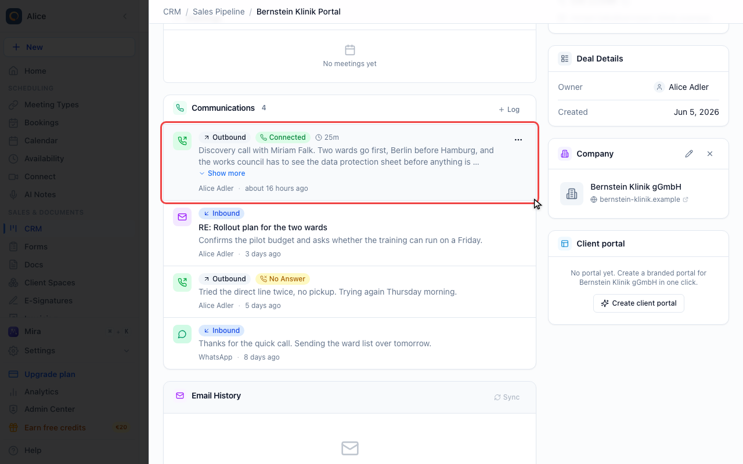Image resolution: width=743 pixels, height=464 pixels.
Task: Select the CRM sidebar item
Action: pyautogui.click(x=69, y=229)
